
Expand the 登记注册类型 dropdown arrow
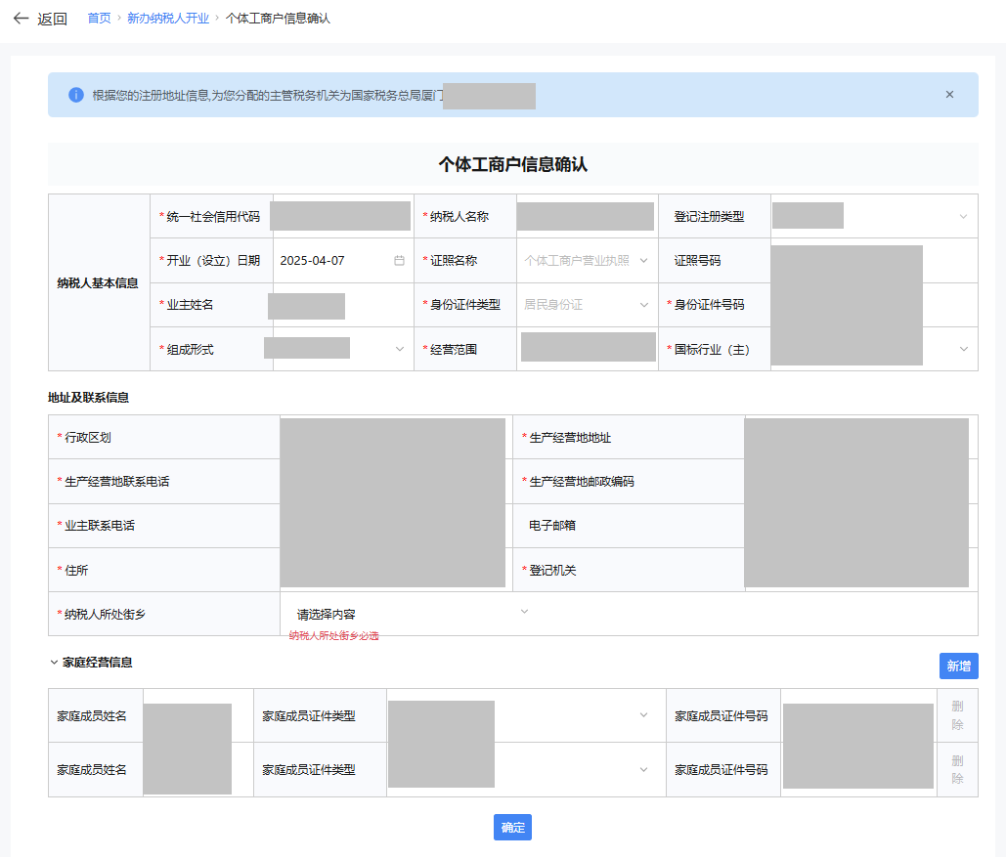pos(963,217)
